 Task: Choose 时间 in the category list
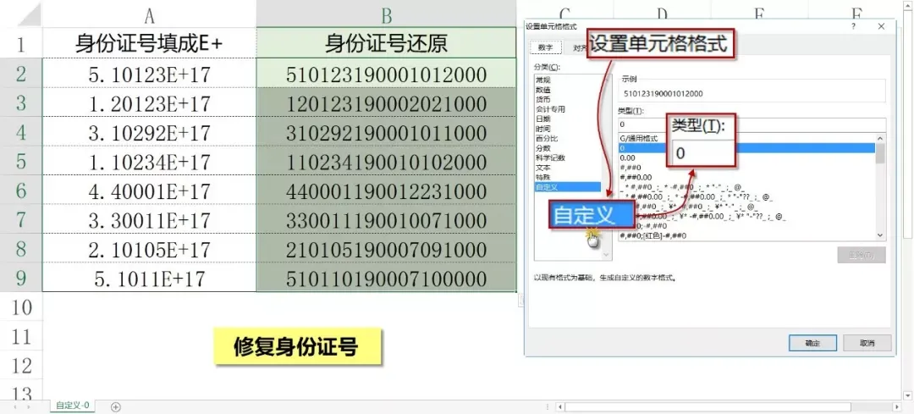click(x=542, y=129)
